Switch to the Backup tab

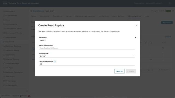[x=68, y=16]
